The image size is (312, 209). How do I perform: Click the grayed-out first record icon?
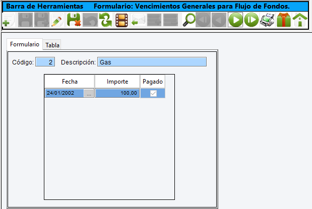coord(203,20)
